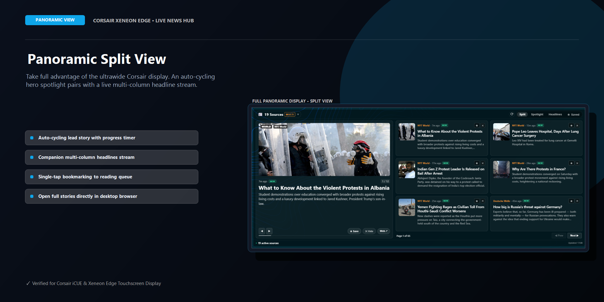Open headline 'Why Are There Protests in France?'
Viewport: 604px width, 302px height.
[x=539, y=169]
